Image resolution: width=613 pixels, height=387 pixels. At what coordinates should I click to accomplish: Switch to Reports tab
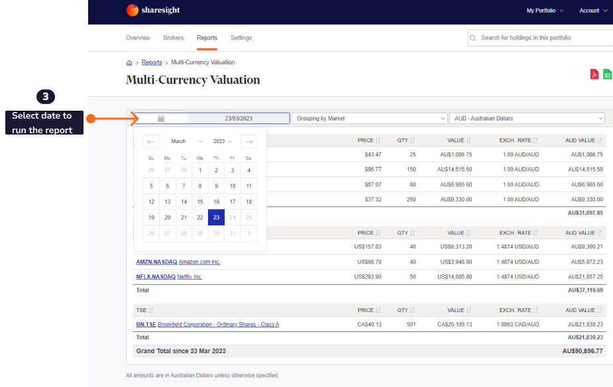(x=207, y=38)
